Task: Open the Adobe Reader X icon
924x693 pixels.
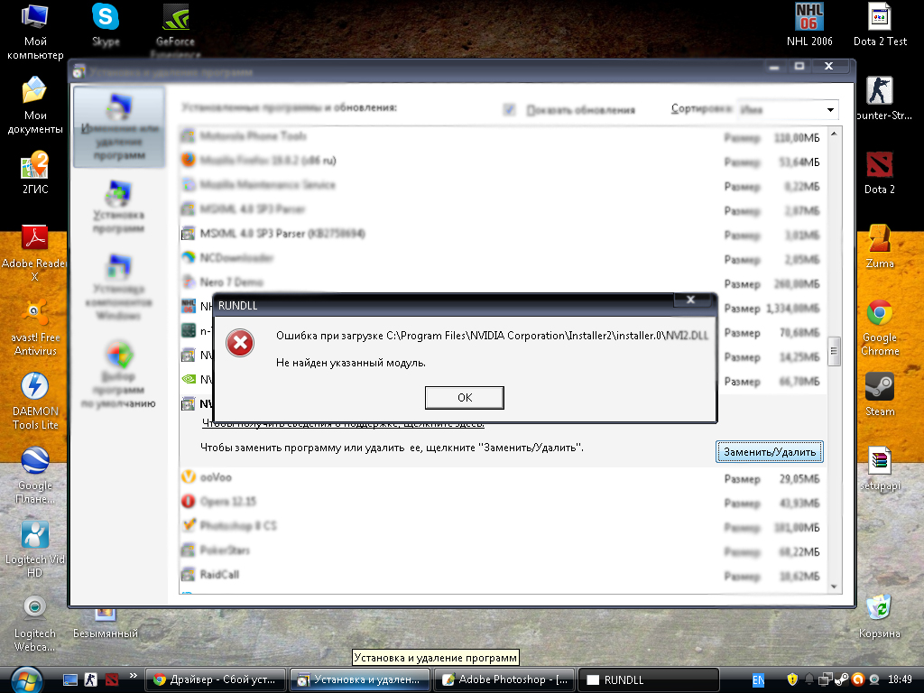Action: [x=35, y=239]
